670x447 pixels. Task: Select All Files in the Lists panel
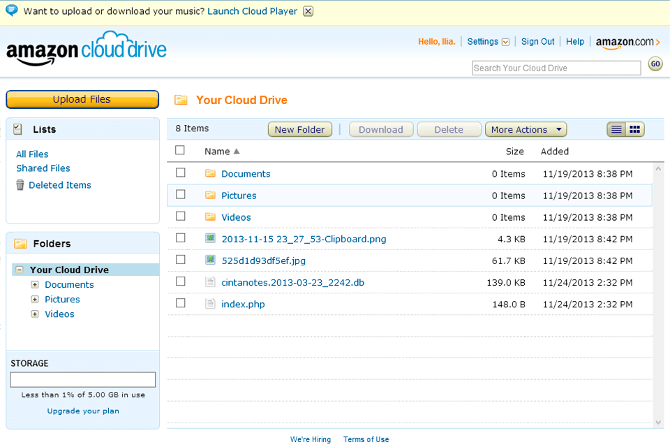coord(31,154)
